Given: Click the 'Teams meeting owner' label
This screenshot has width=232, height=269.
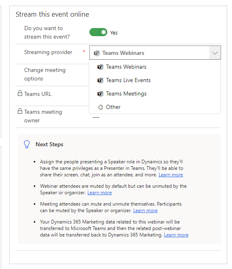Looking at the screenshot, I should tap(43, 116).
